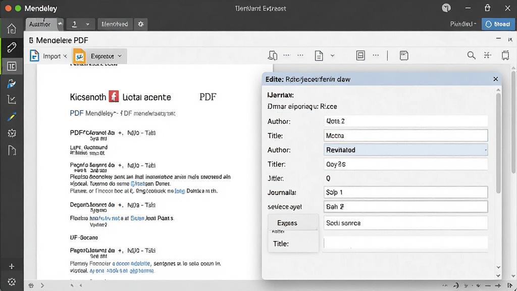This screenshot has height=291, width=517.
Task: Click the Sodi senrce field
Action: tap(405, 223)
